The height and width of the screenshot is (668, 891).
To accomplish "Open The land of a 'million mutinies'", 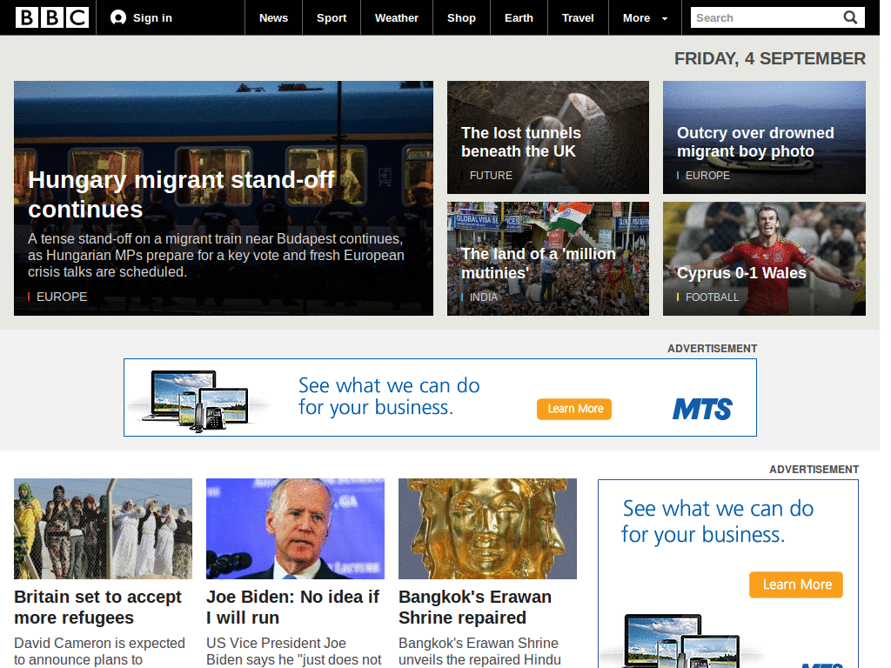I will 538,263.
